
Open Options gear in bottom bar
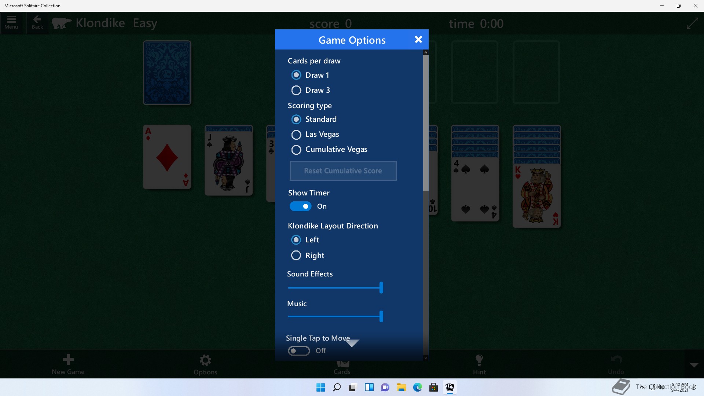[205, 364]
